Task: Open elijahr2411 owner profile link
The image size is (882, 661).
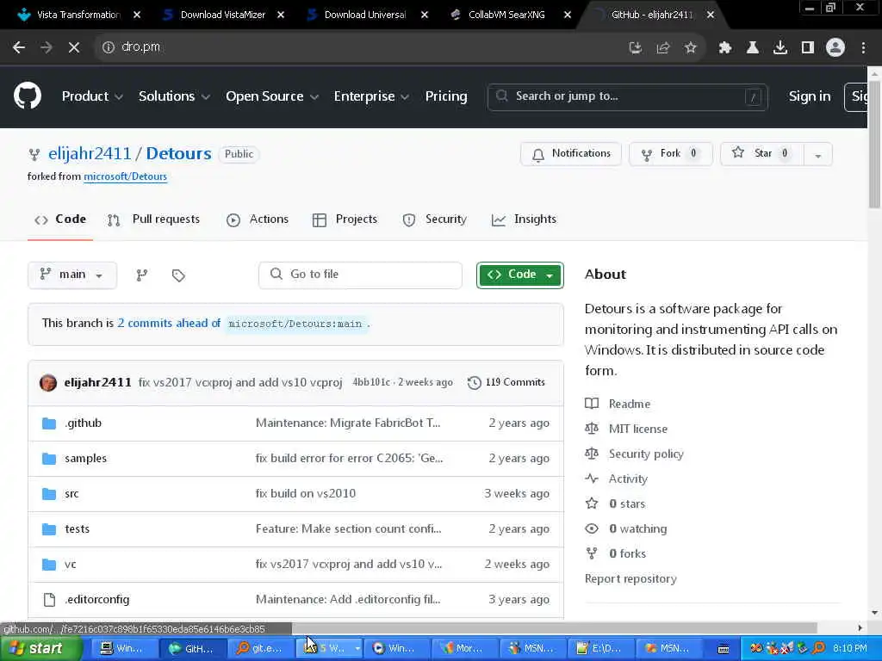Action: point(90,153)
